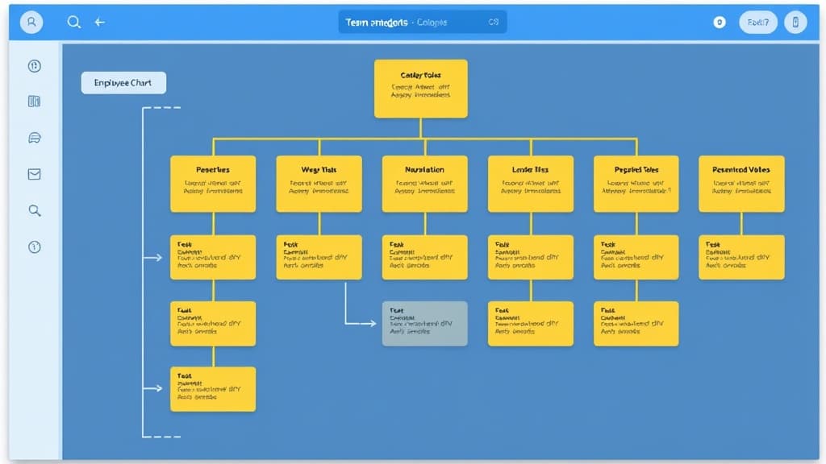Select the middle task card under Peserties
The width and height of the screenshot is (826, 464).
(213, 324)
